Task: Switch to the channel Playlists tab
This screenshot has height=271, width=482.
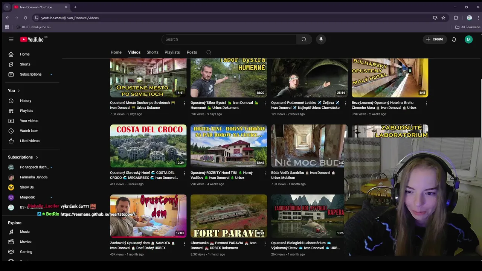Action: [172, 52]
